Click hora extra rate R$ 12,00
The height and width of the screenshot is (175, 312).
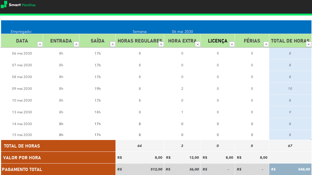click(182, 158)
